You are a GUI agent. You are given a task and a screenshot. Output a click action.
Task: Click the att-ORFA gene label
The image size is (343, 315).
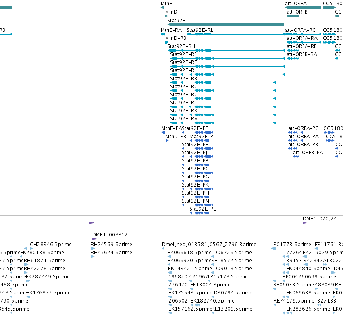pyautogui.click(x=296, y=4)
